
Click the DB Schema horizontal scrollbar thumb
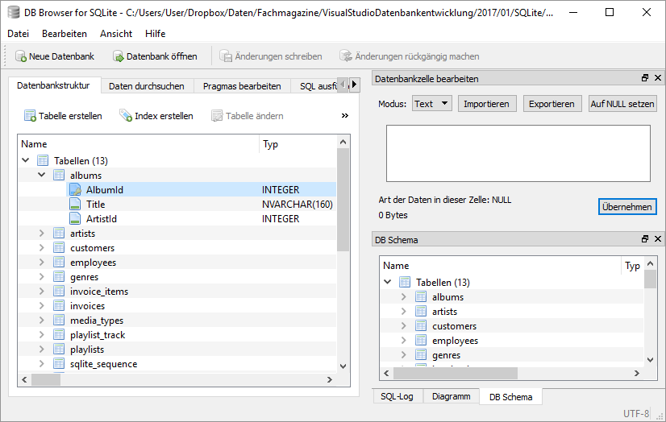tap(456, 373)
